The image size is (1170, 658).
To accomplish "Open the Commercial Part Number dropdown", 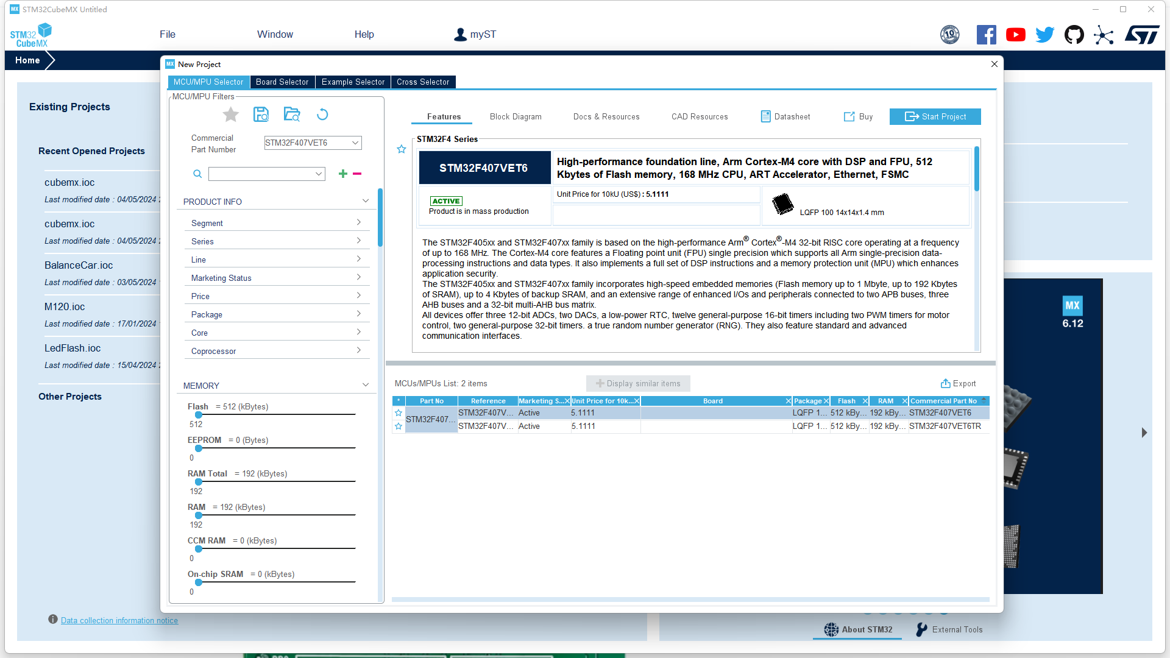I will tap(355, 143).
